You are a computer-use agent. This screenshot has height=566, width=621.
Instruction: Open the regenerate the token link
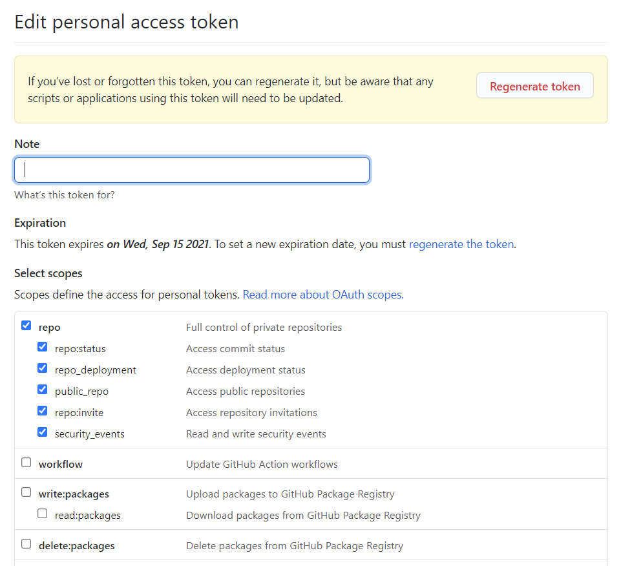(x=461, y=244)
